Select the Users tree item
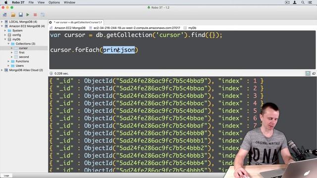The height and width of the screenshot is (178, 317). (x=20, y=66)
